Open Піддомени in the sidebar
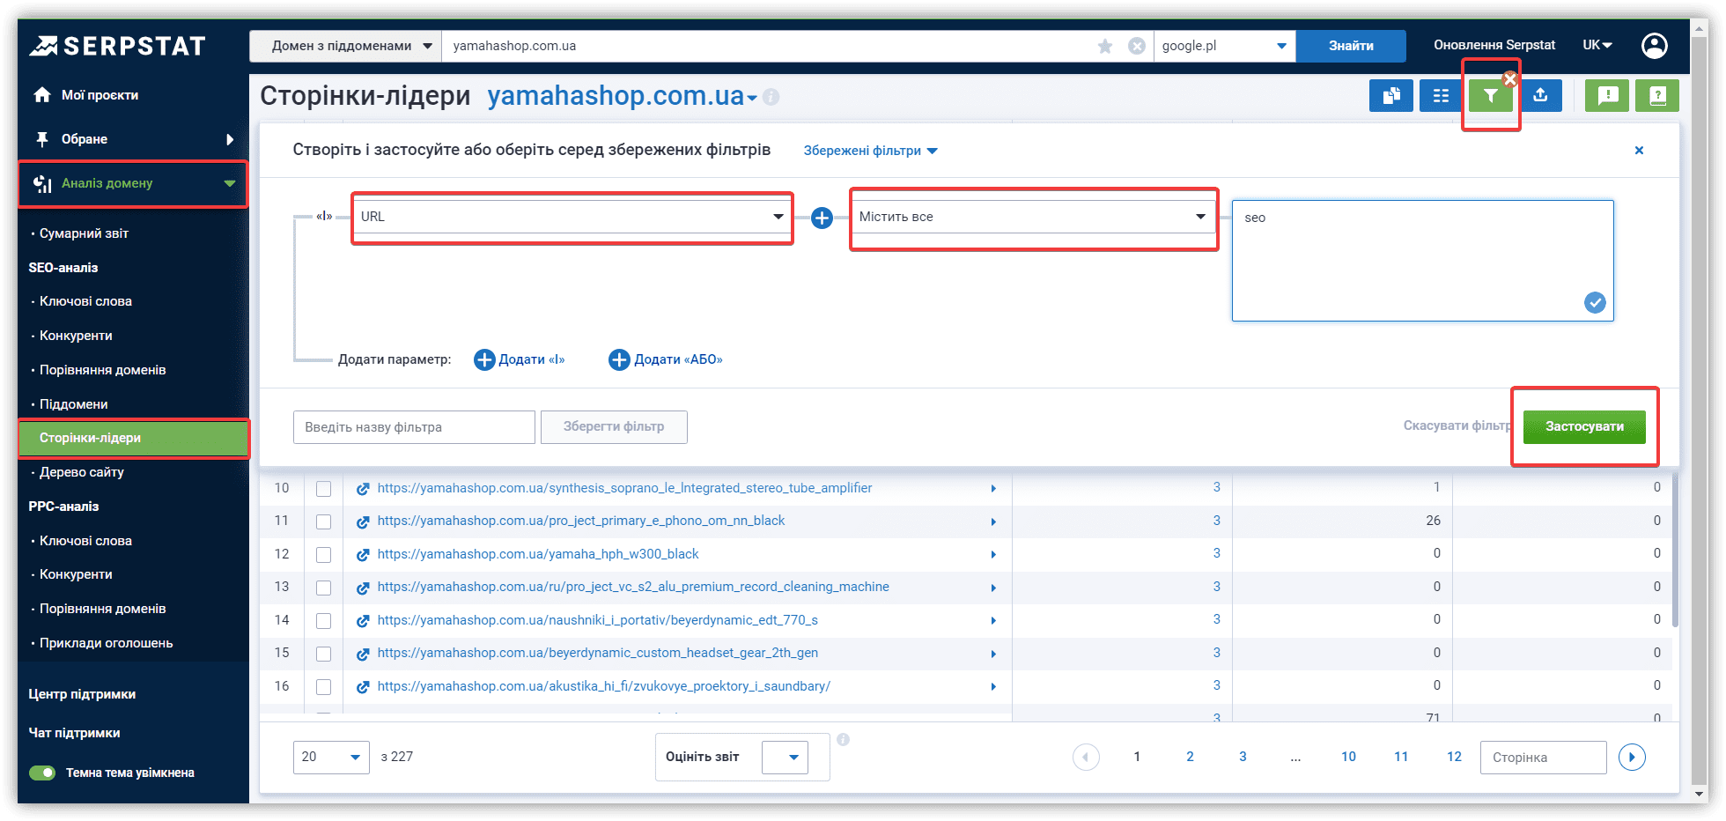This screenshot has width=1726, height=821. 73,404
